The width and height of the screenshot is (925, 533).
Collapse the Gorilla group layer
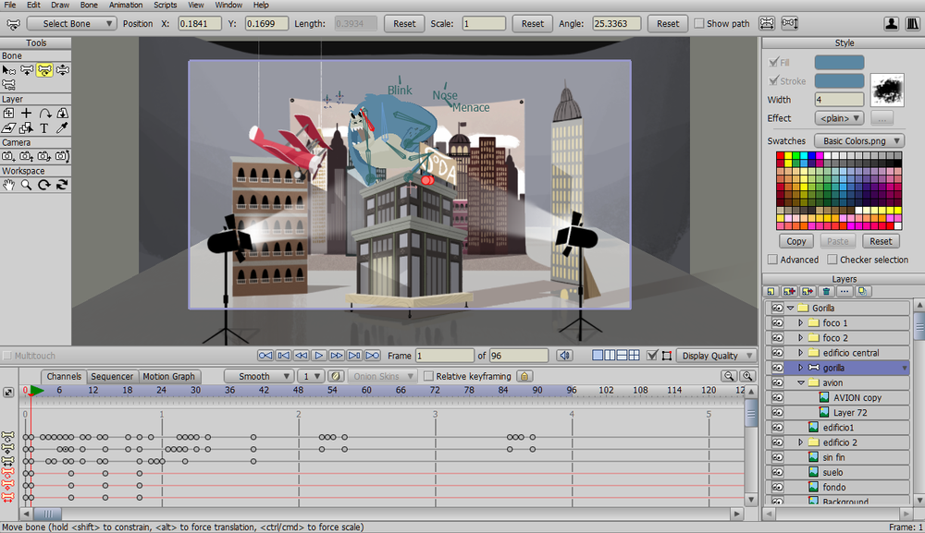click(x=791, y=308)
